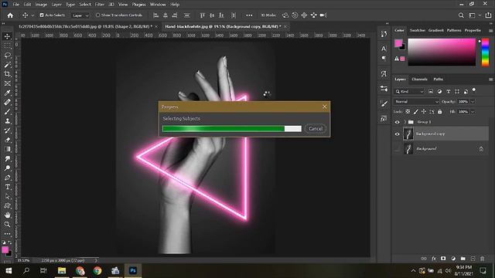Create a new layer icon
The width and height of the screenshot is (495, 278).
click(x=473, y=259)
